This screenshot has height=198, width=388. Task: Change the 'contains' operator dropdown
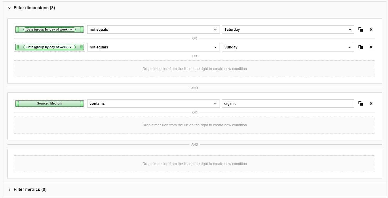(153, 103)
